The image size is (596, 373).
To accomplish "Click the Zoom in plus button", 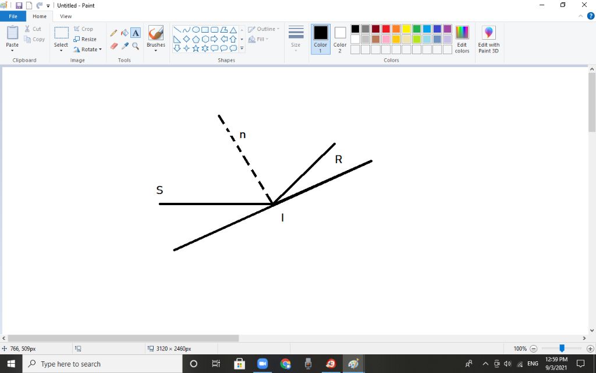I will click(590, 349).
